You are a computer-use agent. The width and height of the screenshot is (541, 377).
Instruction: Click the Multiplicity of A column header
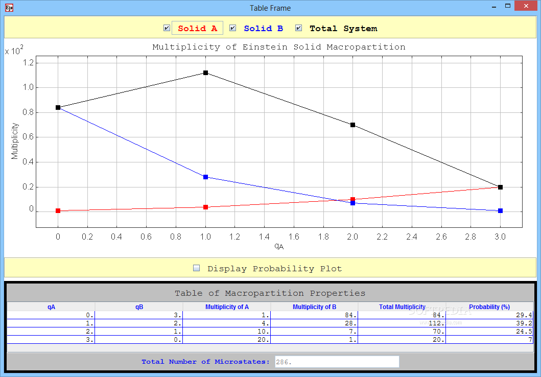[227, 307]
